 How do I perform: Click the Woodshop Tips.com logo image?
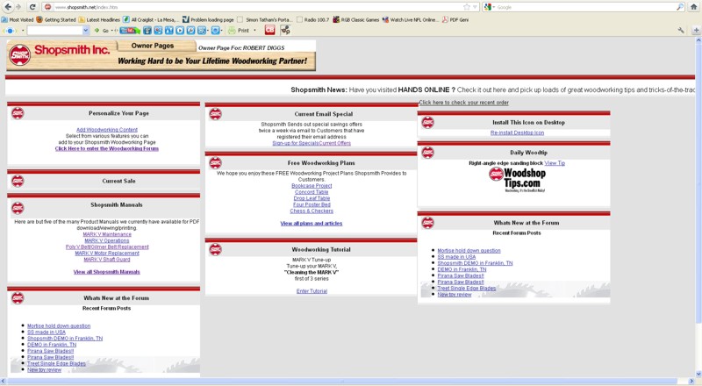click(518, 180)
